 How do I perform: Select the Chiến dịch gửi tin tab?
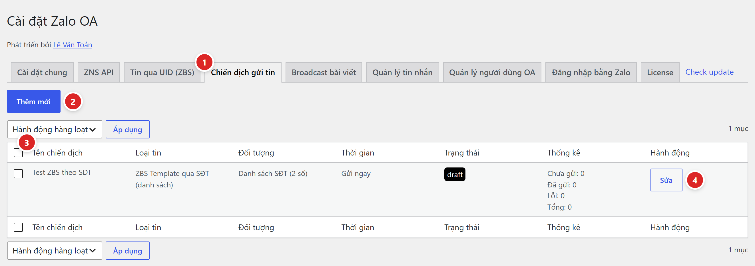(243, 72)
